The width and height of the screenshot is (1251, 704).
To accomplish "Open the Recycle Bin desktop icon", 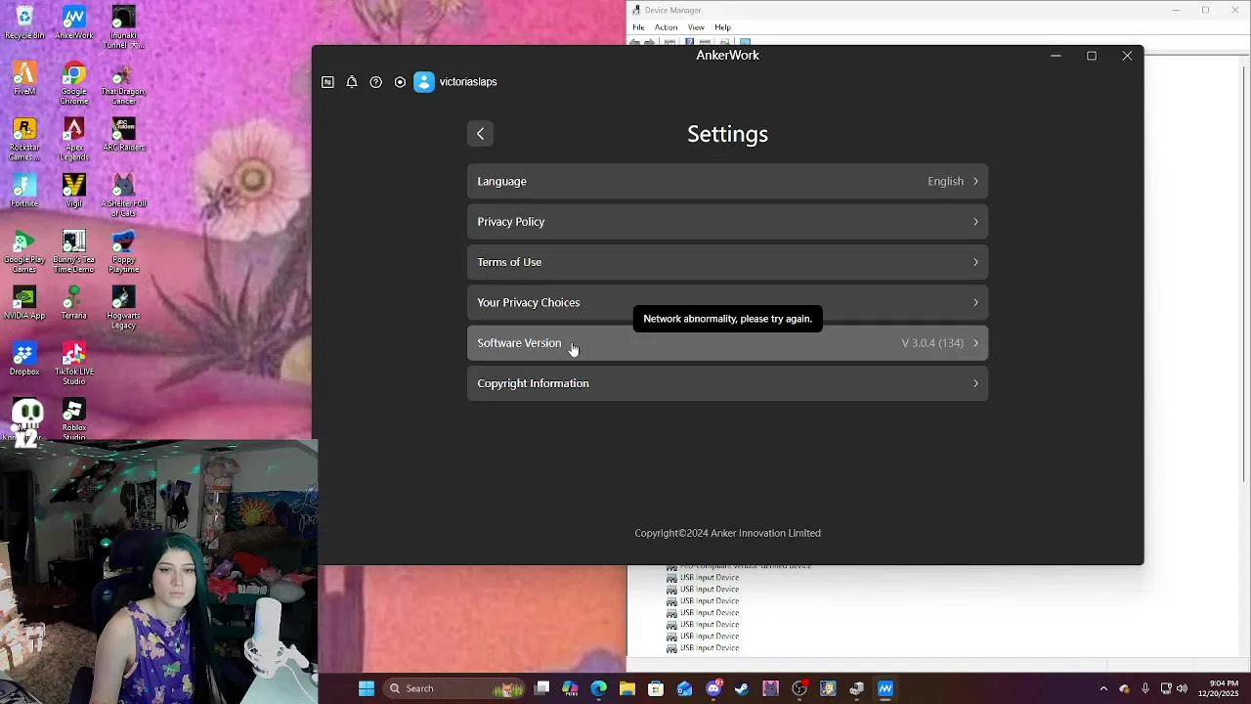I will [x=24, y=23].
